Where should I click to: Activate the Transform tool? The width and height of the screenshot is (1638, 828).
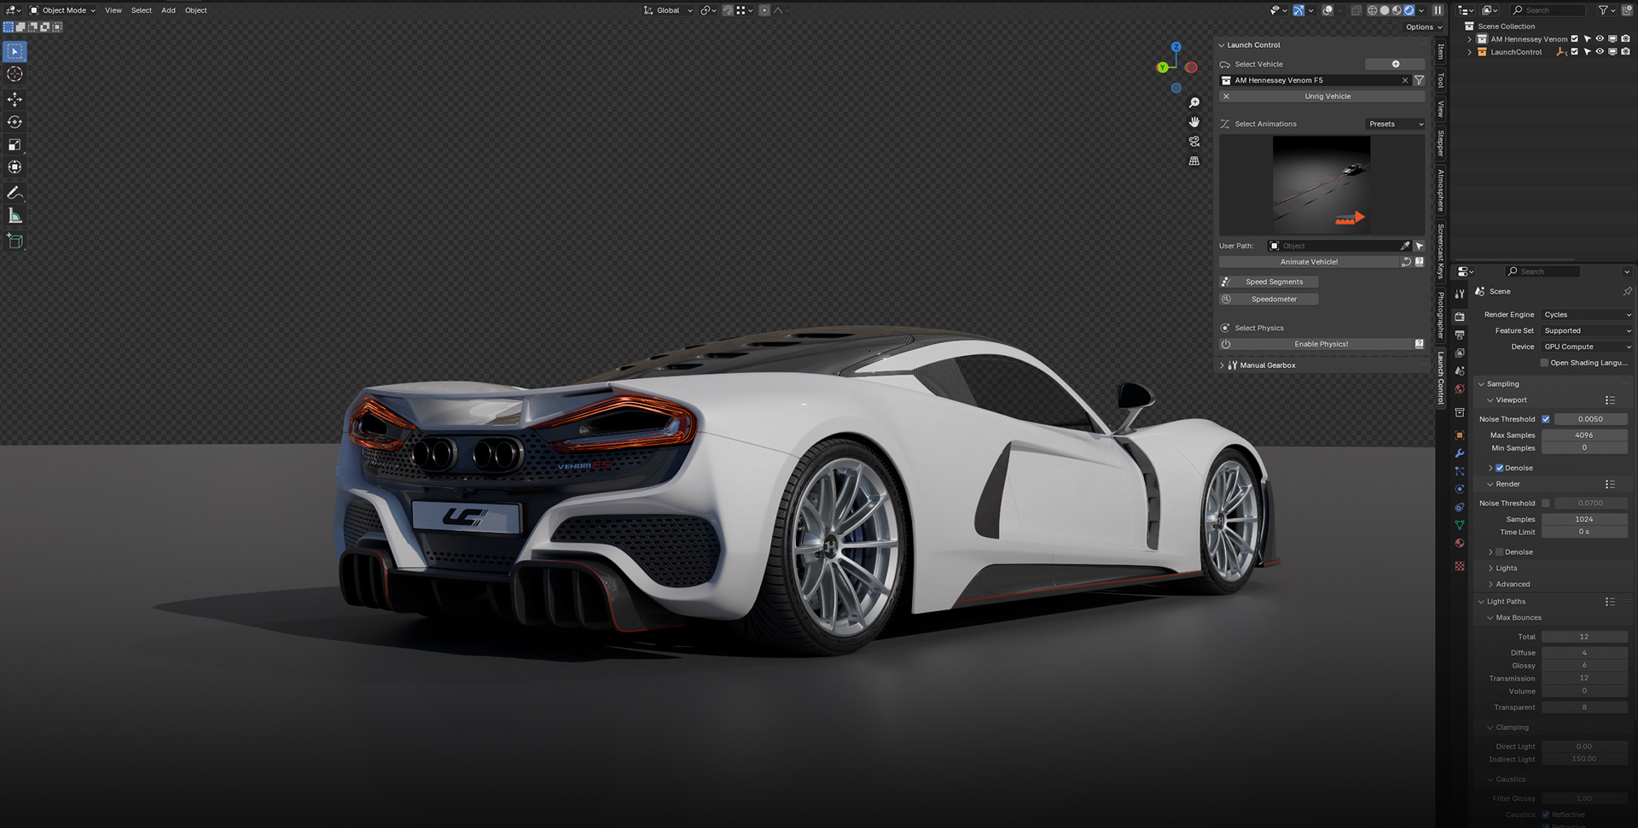(15, 167)
